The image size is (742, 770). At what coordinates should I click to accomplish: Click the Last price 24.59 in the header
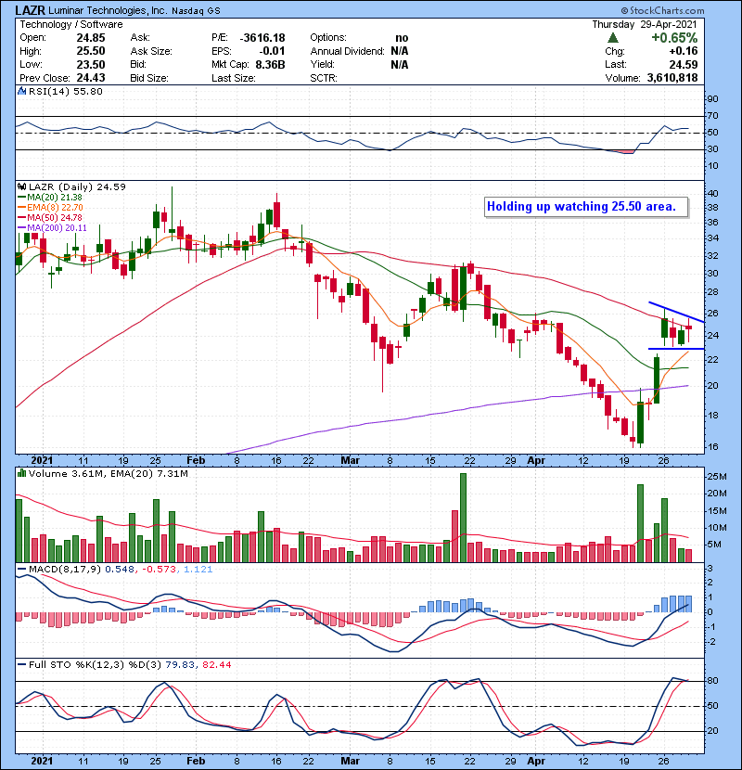683,65
